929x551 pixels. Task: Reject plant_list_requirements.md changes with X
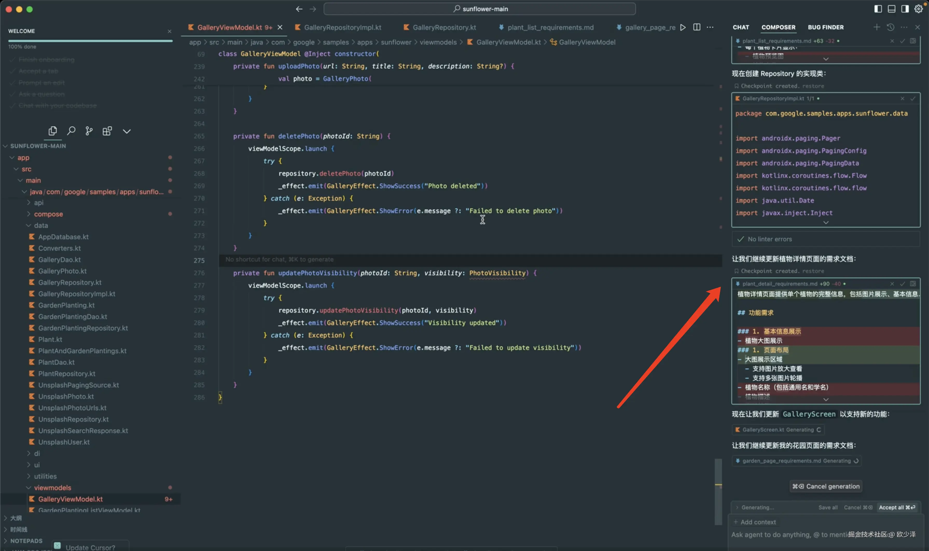(x=892, y=41)
